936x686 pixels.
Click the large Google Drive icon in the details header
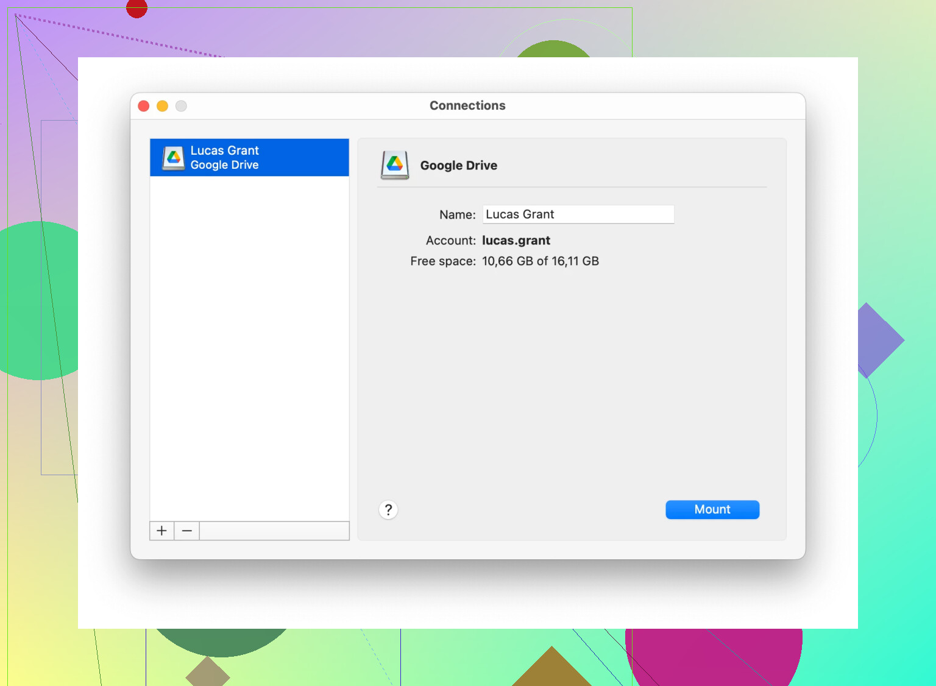(x=395, y=165)
